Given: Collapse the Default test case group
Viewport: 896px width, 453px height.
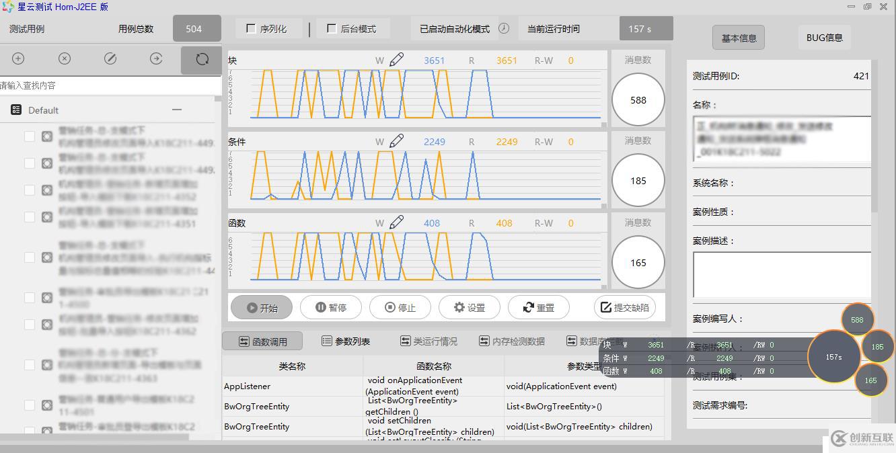Looking at the screenshot, I should pyautogui.click(x=177, y=110).
